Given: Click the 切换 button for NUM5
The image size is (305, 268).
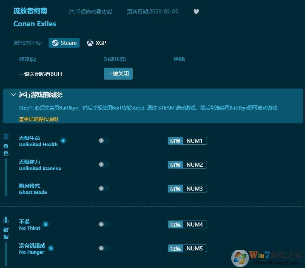Looking at the screenshot, I should click(x=175, y=249).
